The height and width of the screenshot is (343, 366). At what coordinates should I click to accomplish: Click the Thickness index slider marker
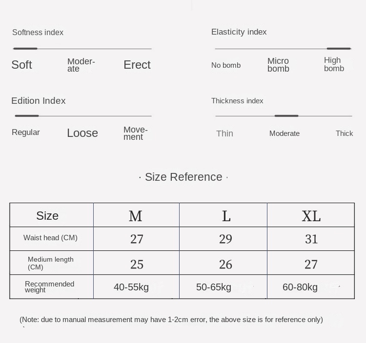pos(286,116)
